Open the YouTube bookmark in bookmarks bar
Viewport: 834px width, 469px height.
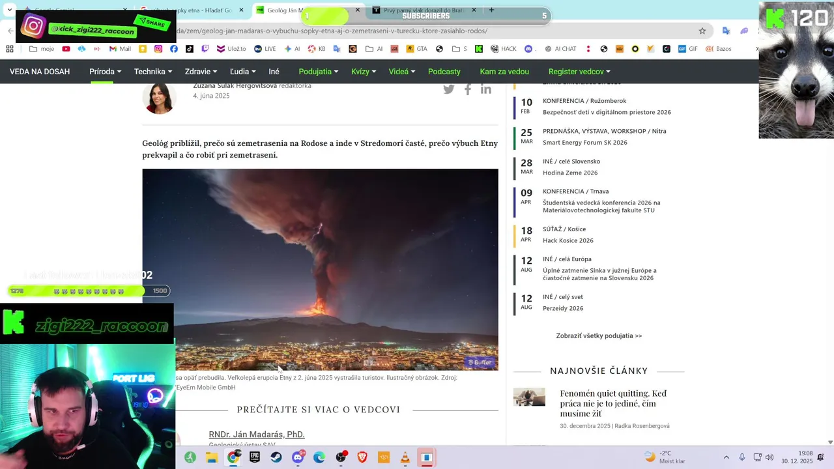66,49
